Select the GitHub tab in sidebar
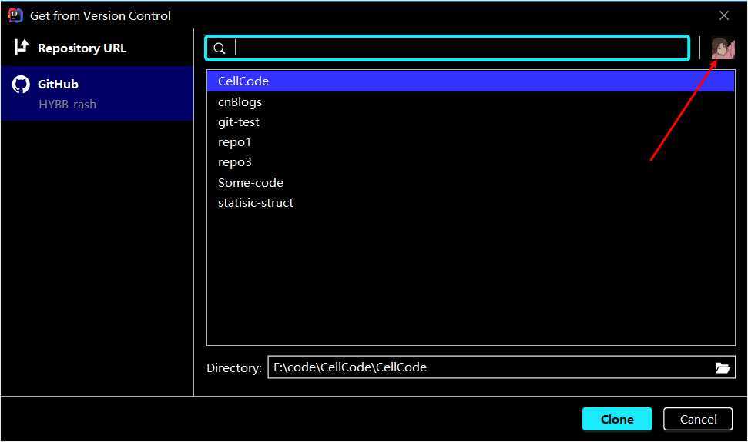Viewport: 748px width, 442px height. click(x=97, y=93)
